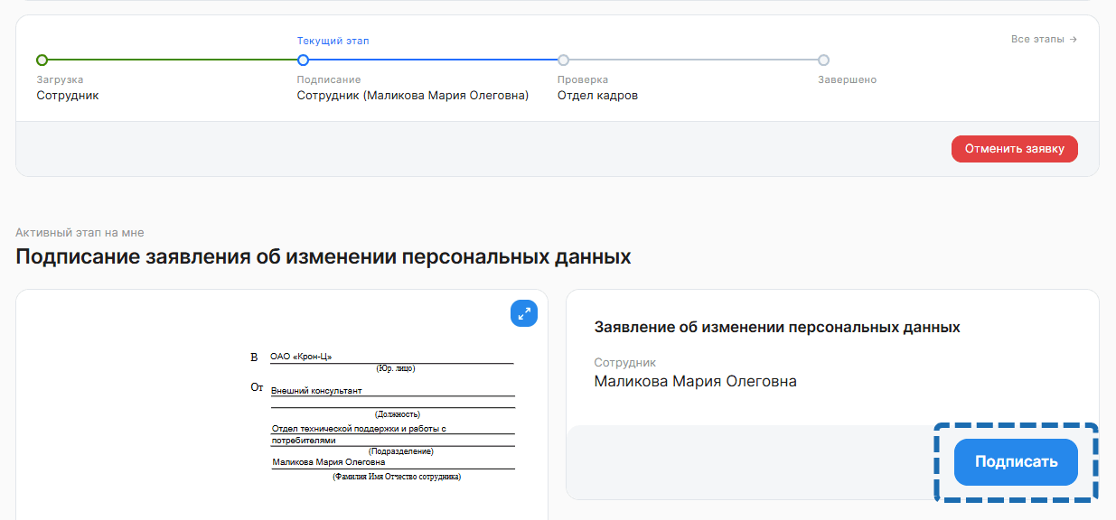Open the Все этапы link

[1044, 40]
